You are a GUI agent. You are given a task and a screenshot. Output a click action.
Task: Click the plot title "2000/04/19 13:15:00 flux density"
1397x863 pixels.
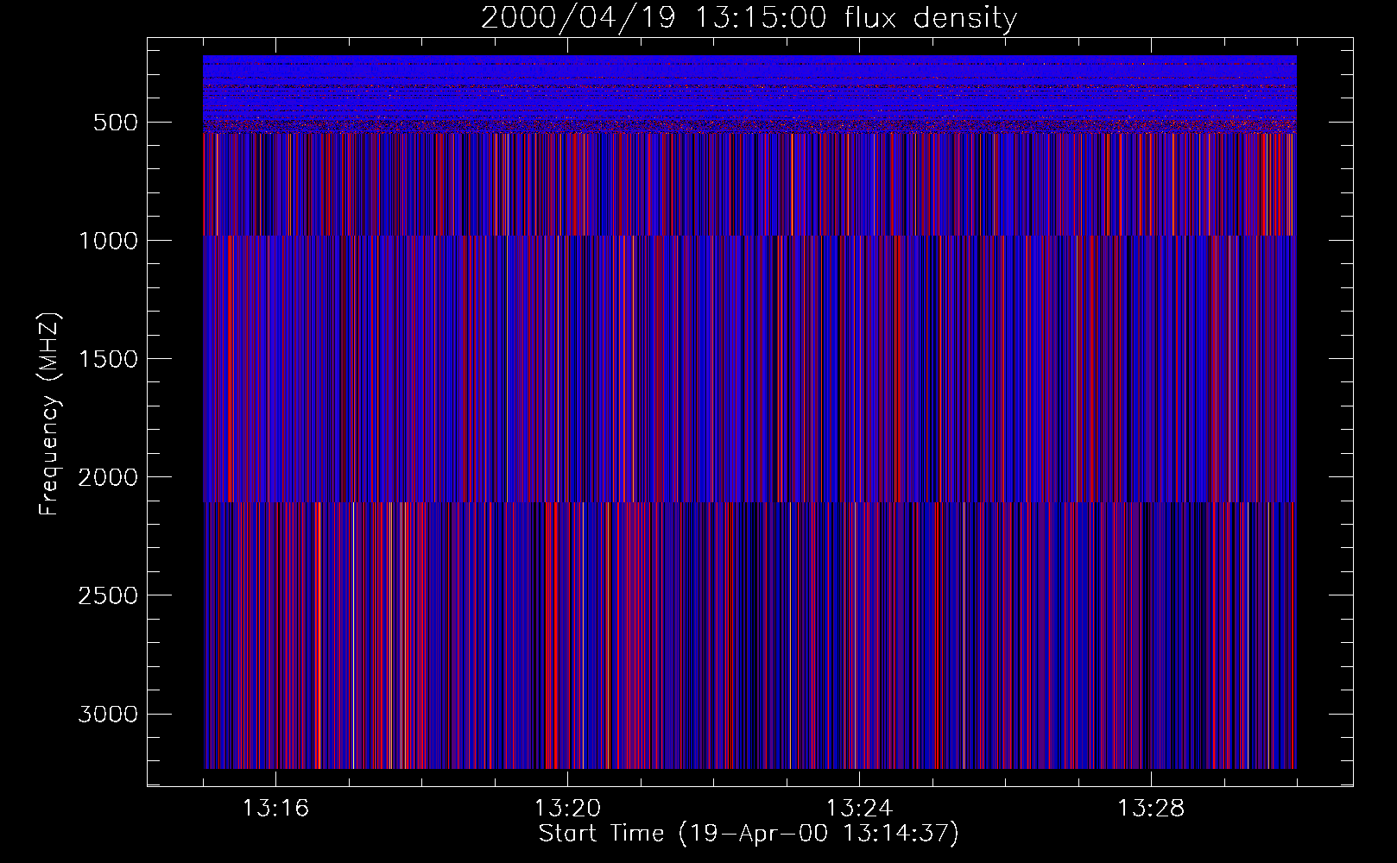click(749, 18)
